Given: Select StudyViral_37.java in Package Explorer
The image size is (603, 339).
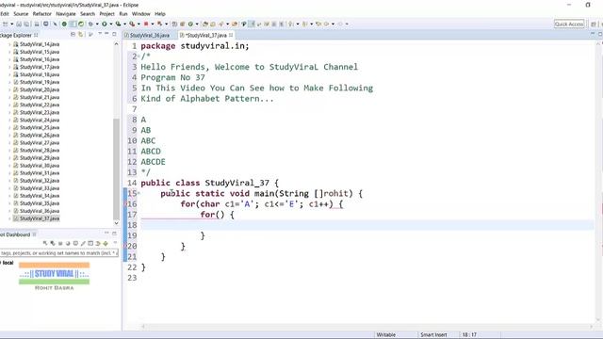Looking at the screenshot, I should coord(40,218).
